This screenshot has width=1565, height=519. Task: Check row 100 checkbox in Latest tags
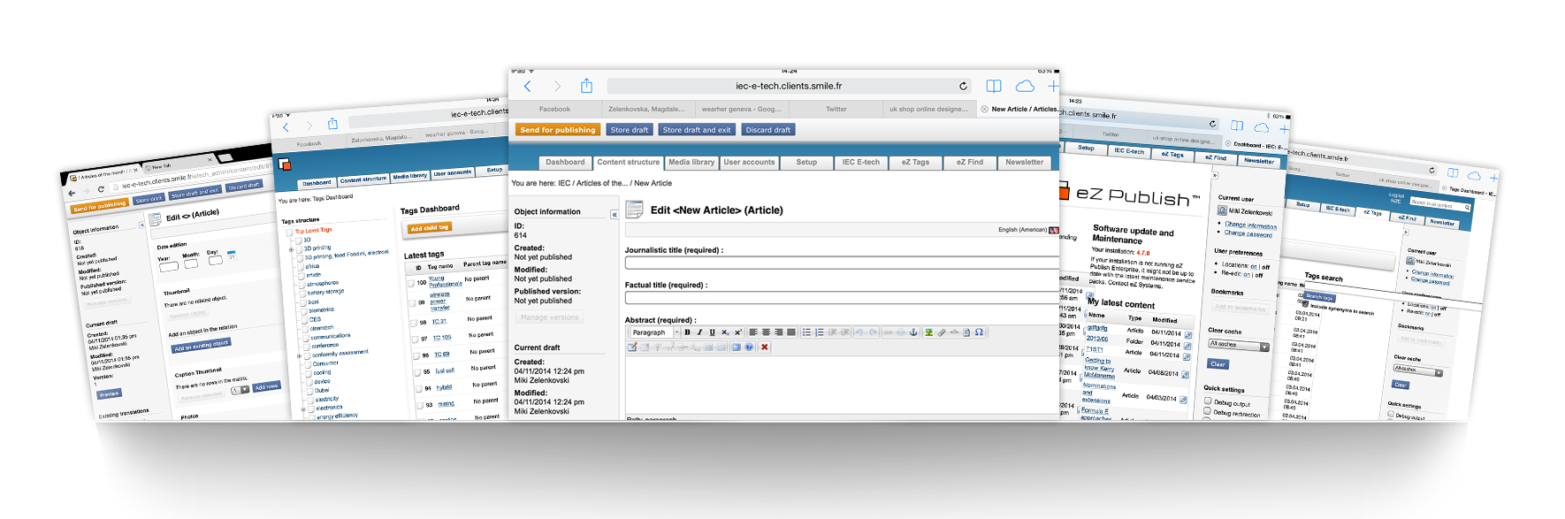[410, 283]
